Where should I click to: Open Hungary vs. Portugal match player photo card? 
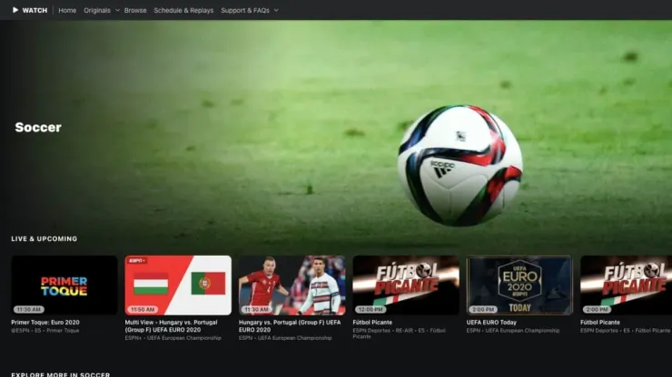coord(292,285)
